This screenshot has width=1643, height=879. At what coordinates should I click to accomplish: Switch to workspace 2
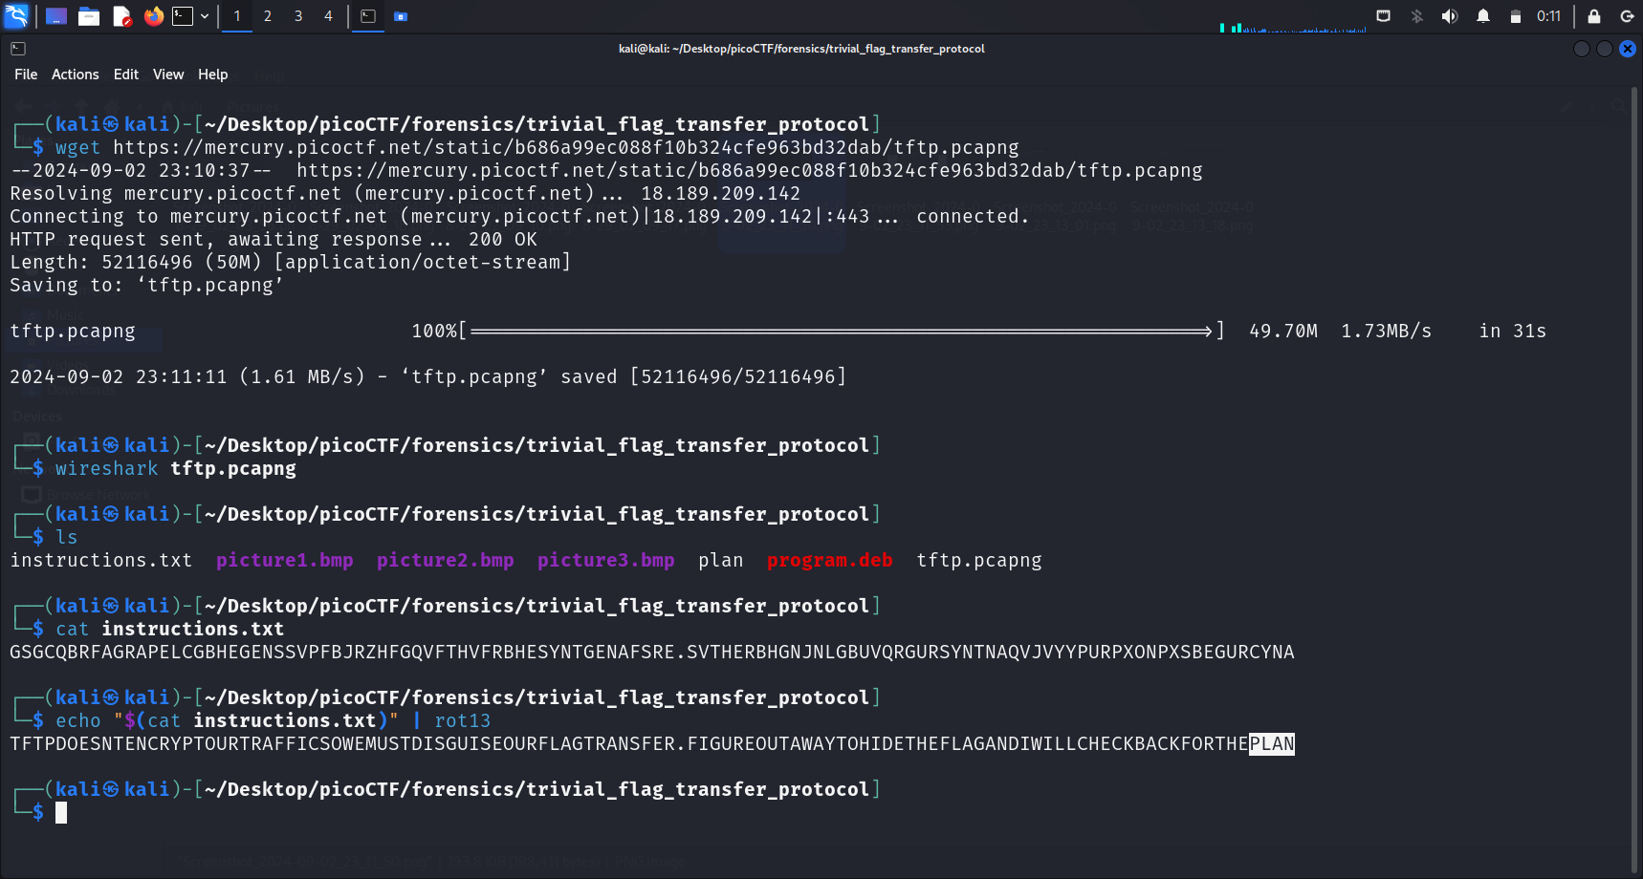(x=268, y=16)
